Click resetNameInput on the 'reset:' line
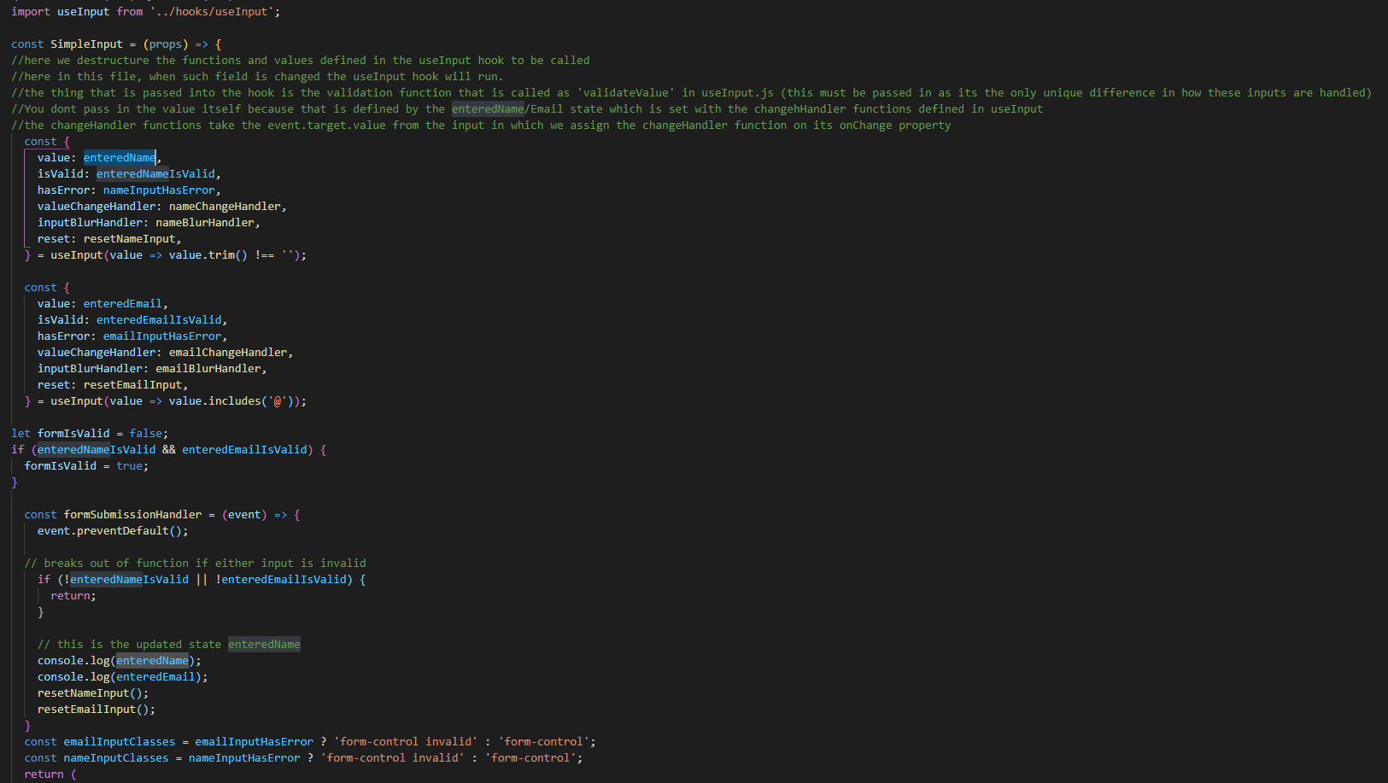 point(129,239)
